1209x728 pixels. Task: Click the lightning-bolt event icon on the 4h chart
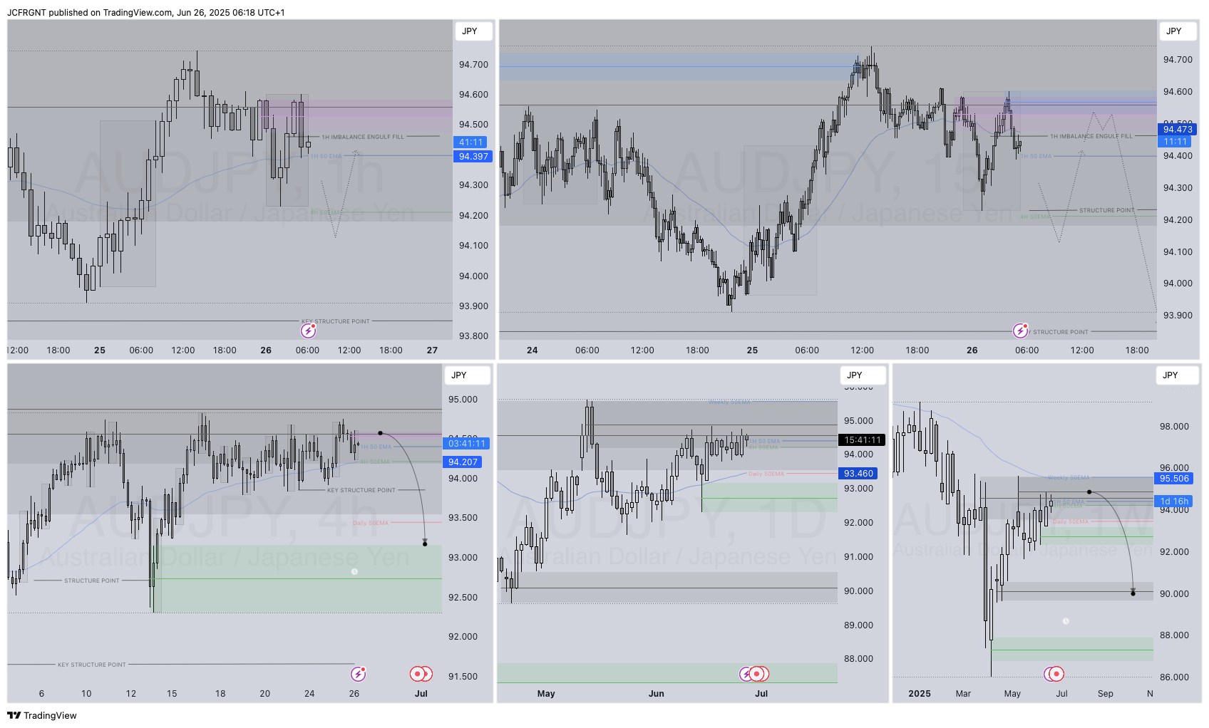[x=359, y=674]
